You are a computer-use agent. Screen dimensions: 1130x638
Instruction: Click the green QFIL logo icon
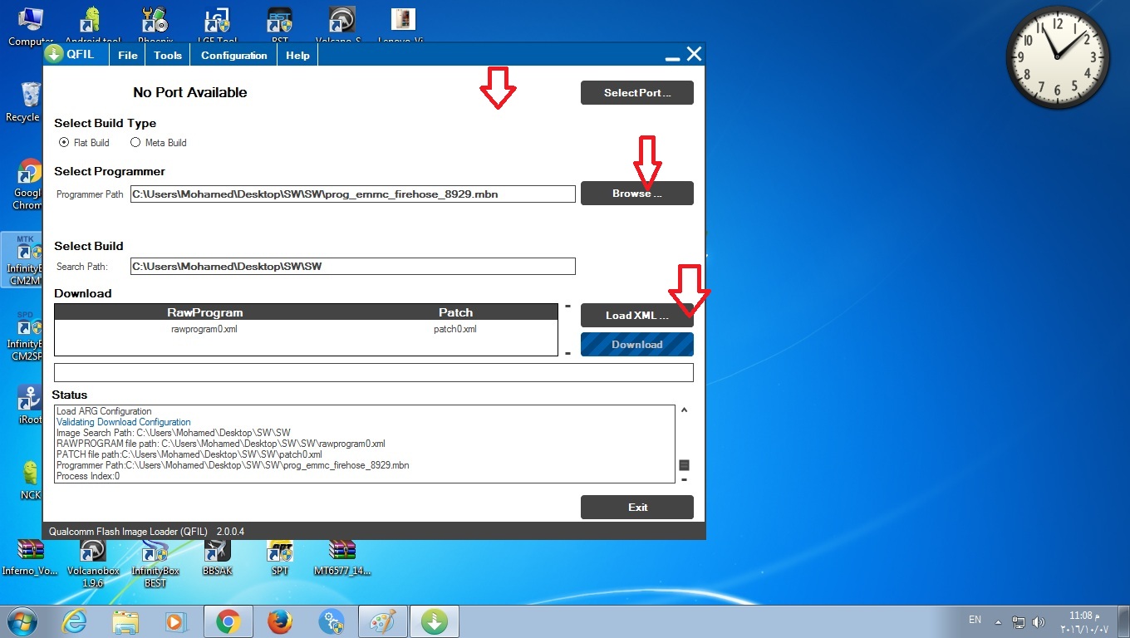(x=54, y=55)
